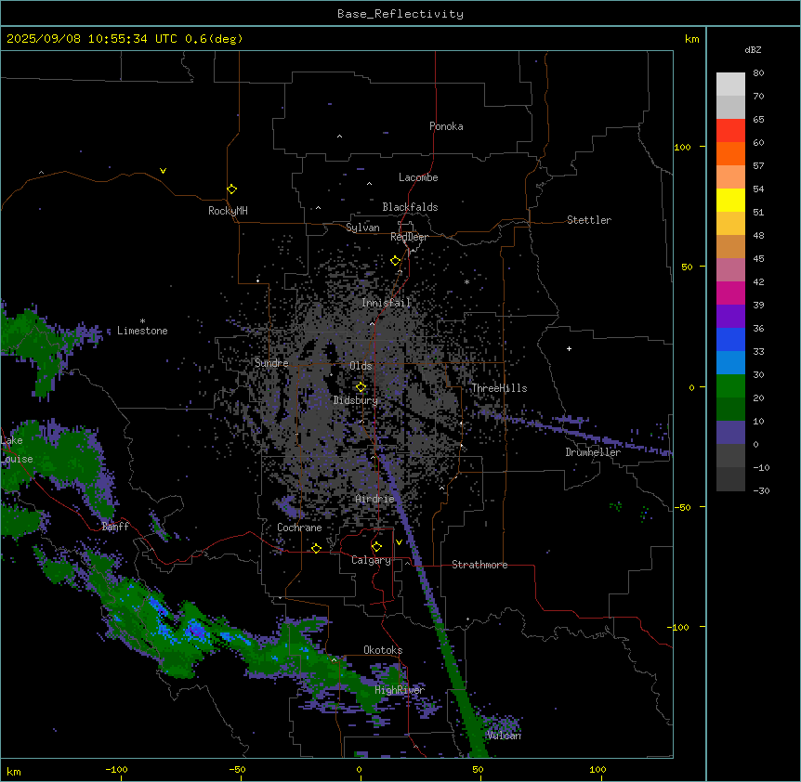Click the asterisk marker above the Limestone label
This screenshot has width=801, height=782.
click(x=142, y=321)
